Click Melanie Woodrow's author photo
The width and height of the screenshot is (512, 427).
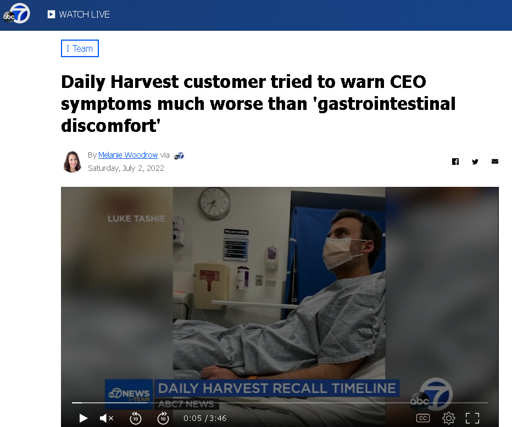click(x=72, y=162)
